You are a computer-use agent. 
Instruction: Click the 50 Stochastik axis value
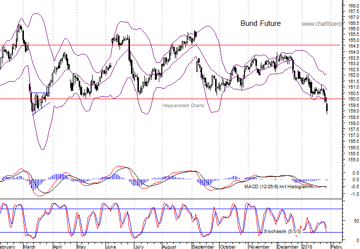tap(357, 221)
